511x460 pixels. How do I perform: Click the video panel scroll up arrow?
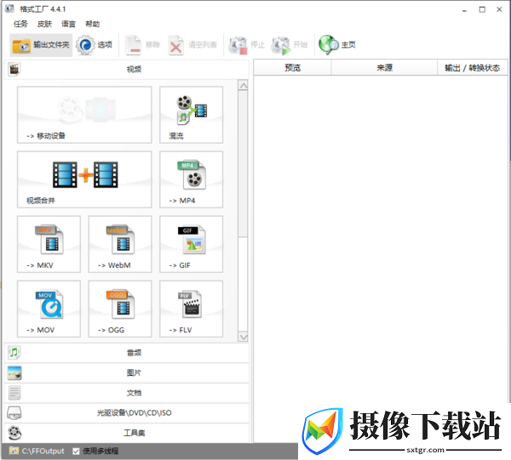click(243, 85)
